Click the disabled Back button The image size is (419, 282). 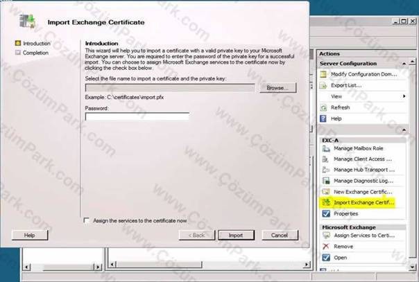pos(197,236)
